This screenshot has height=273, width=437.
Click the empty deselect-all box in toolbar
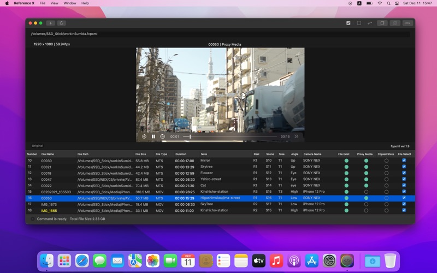pyautogui.click(x=359, y=23)
